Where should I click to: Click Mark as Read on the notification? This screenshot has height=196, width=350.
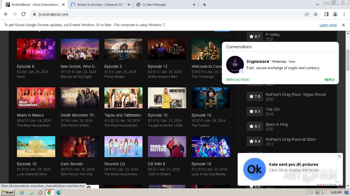click(x=238, y=80)
